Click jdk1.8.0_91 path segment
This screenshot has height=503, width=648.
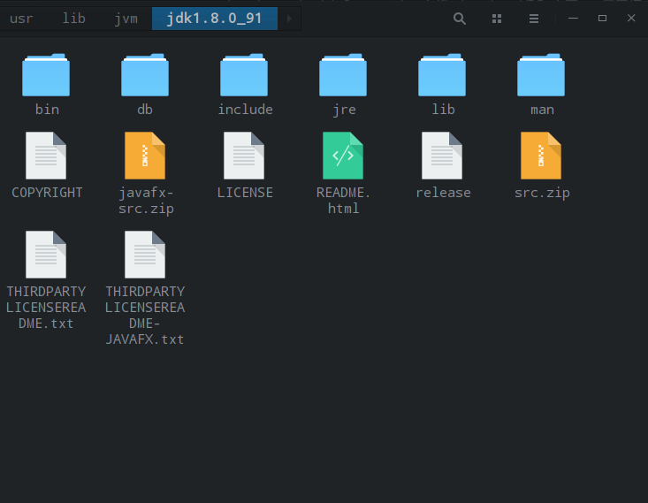click(215, 19)
